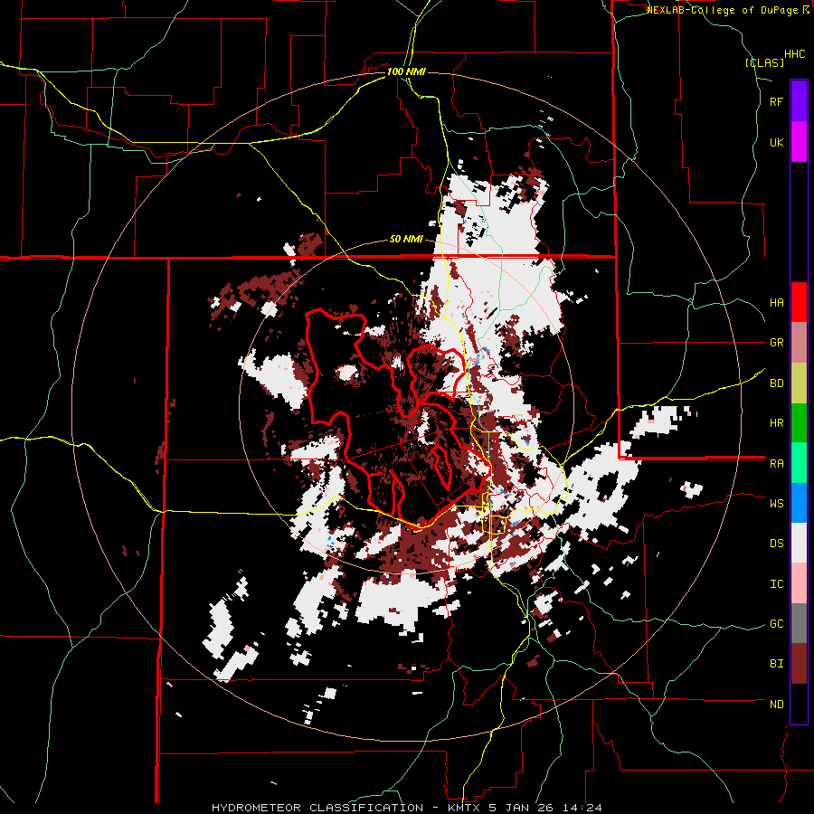The image size is (814, 814).
Task: Click the Hydrometeor Classification KMTX timestamp caption
Action: tap(407, 808)
